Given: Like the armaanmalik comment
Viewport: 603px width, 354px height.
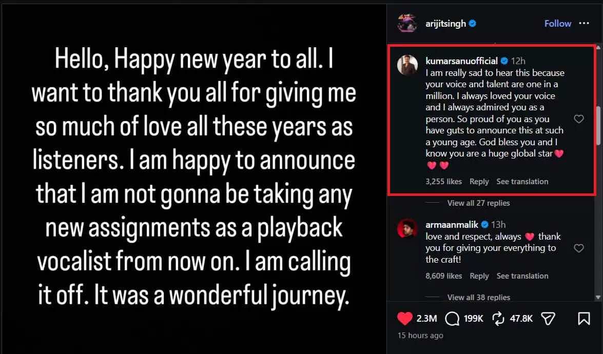Looking at the screenshot, I should click(579, 248).
